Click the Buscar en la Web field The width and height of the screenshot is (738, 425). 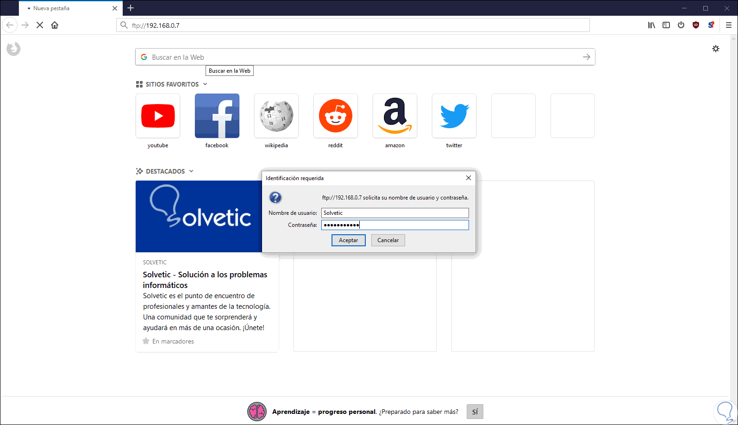pyautogui.click(x=365, y=57)
